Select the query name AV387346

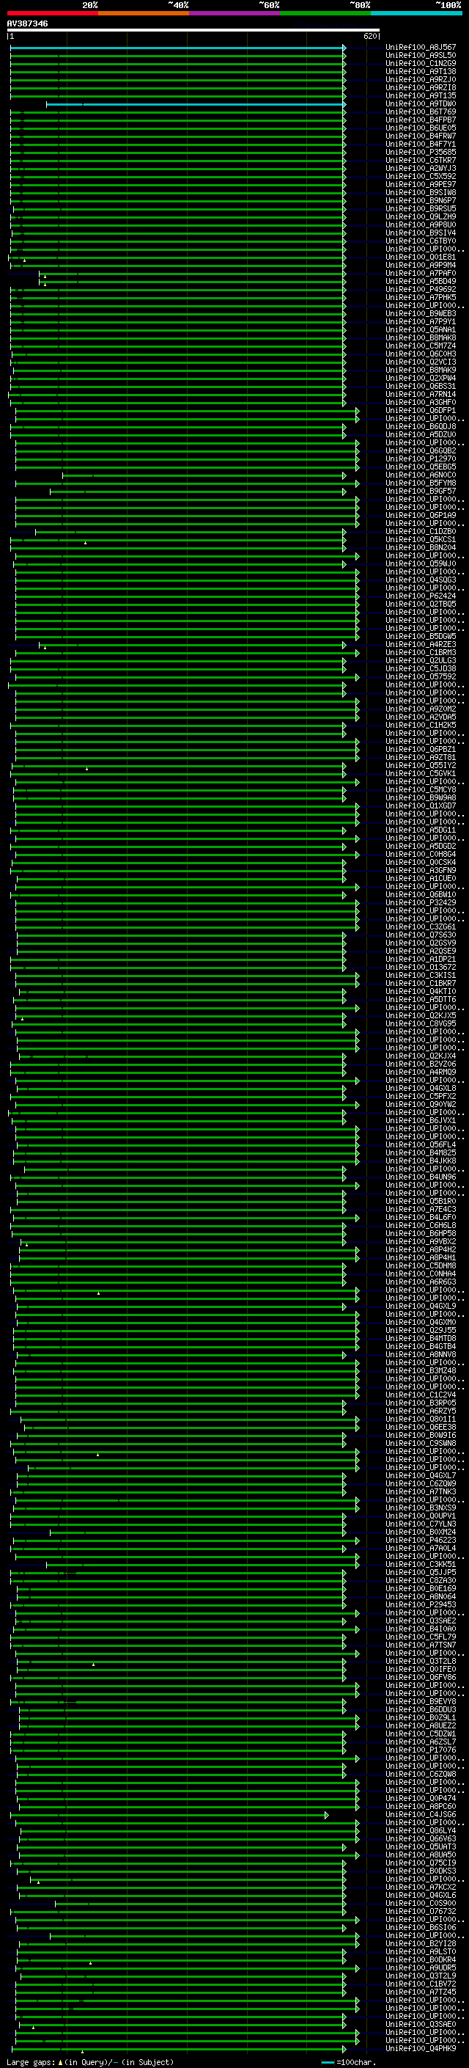point(27,23)
